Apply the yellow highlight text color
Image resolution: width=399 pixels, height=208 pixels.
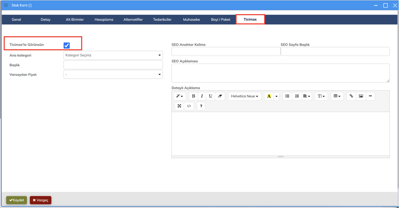[x=269, y=96]
